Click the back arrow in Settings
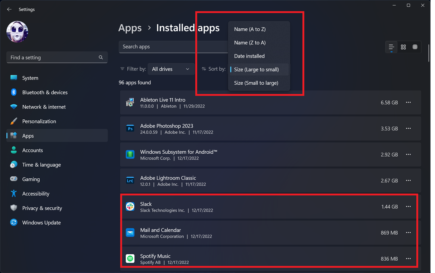This screenshot has height=273, width=435. (x=9, y=9)
